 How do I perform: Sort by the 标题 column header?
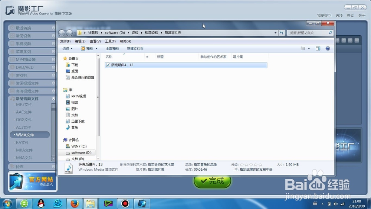pos(160,57)
